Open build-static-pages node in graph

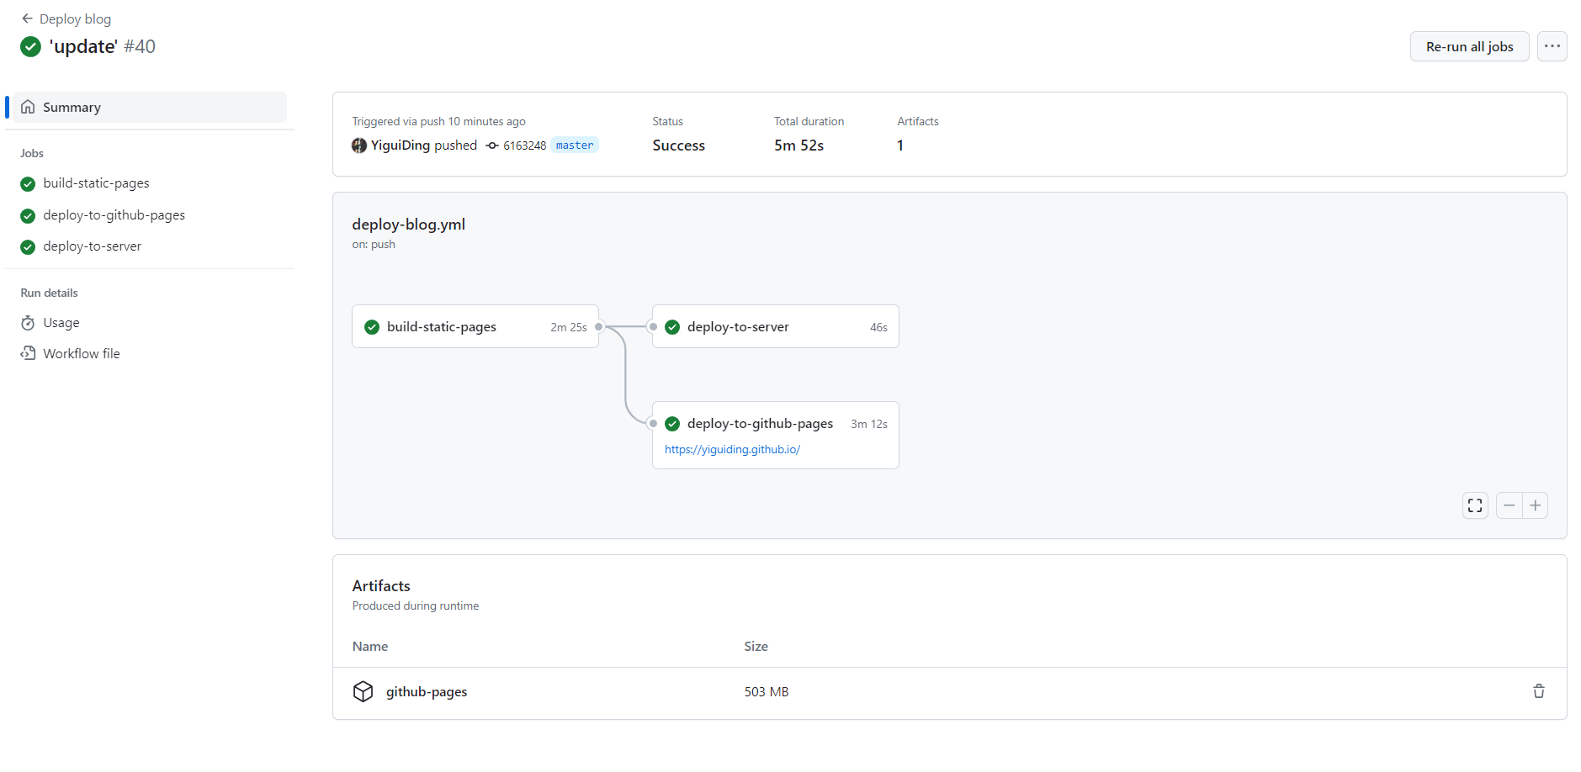point(442,327)
